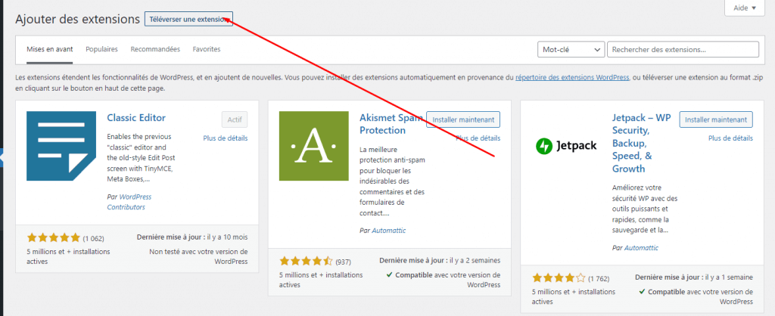
Task: Click the disabled Actif button
Action: click(235, 119)
